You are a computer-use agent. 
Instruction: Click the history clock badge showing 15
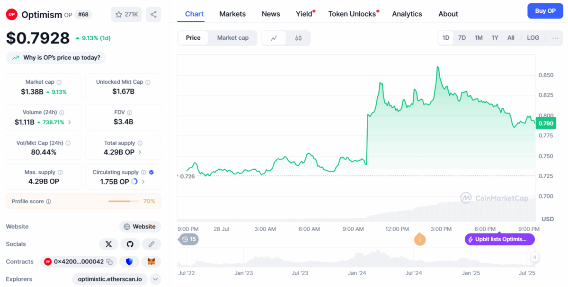(x=188, y=239)
